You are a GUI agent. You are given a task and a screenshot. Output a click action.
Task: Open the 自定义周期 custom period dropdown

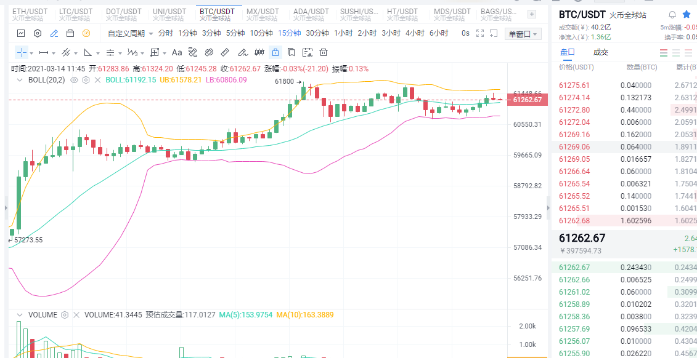coord(129,33)
